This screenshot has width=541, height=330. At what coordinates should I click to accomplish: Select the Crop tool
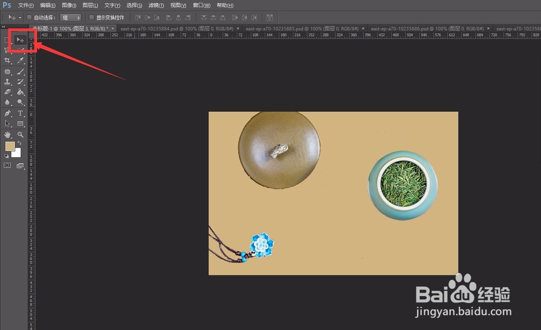pos(7,60)
